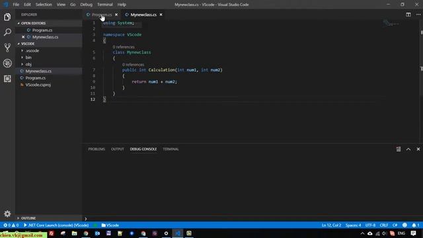
Task: Switch to Visual Studio Code taskbar icon
Action: (x=178, y=233)
